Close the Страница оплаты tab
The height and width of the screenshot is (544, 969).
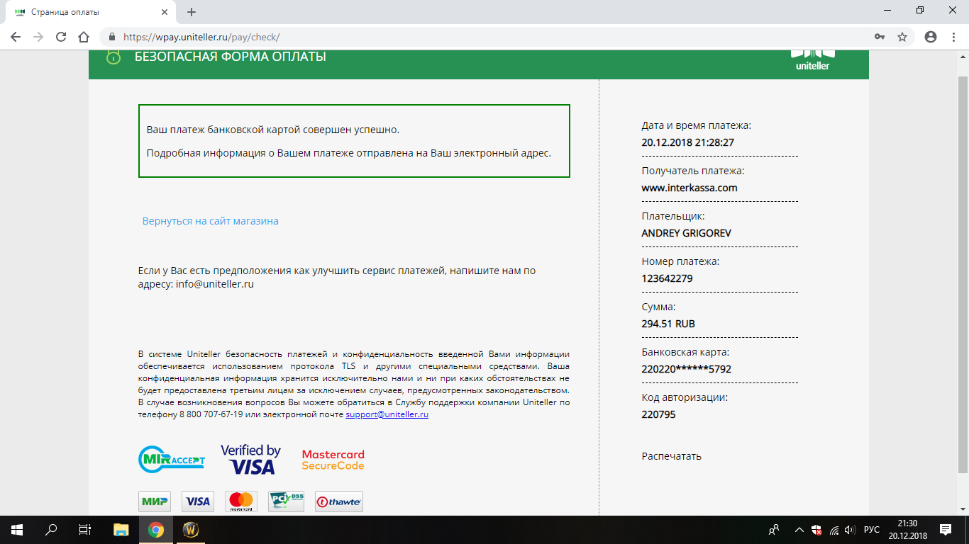pos(165,12)
